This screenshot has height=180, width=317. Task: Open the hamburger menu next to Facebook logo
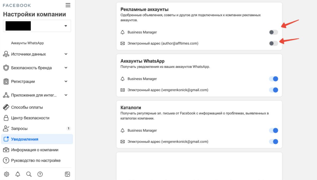[68, 5]
